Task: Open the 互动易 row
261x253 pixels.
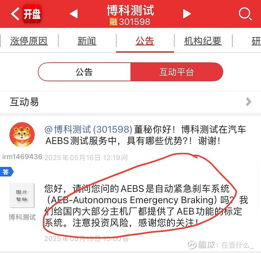Action: point(130,102)
